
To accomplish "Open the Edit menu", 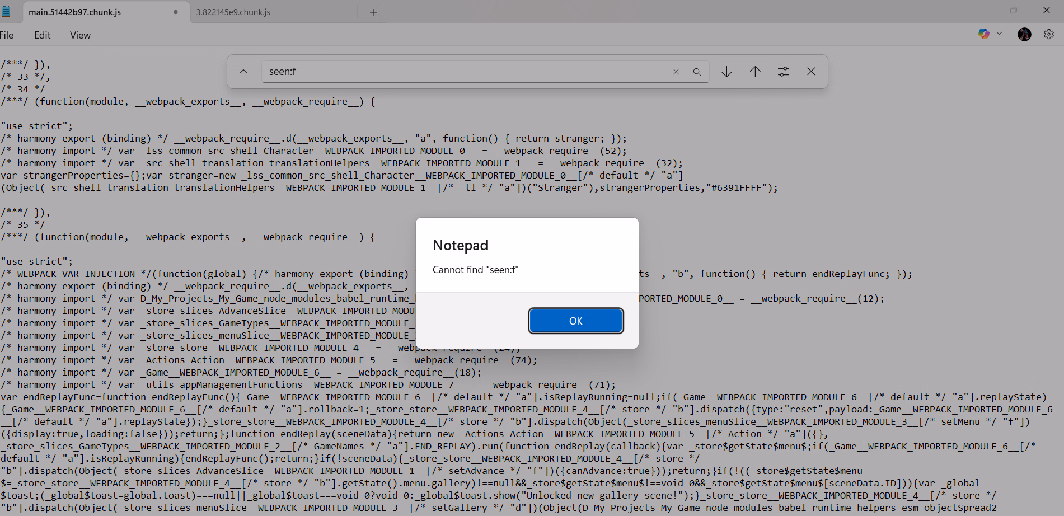I will (x=42, y=35).
